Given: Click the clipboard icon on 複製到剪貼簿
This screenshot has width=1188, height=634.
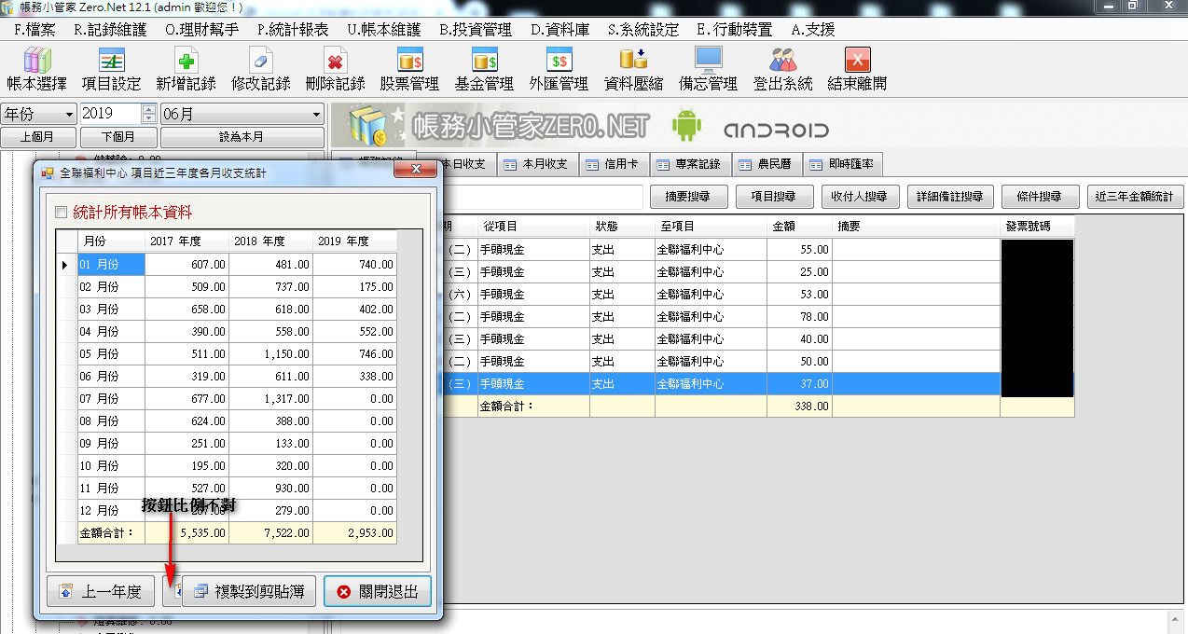Looking at the screenshot, I should [x=200, y=591].
